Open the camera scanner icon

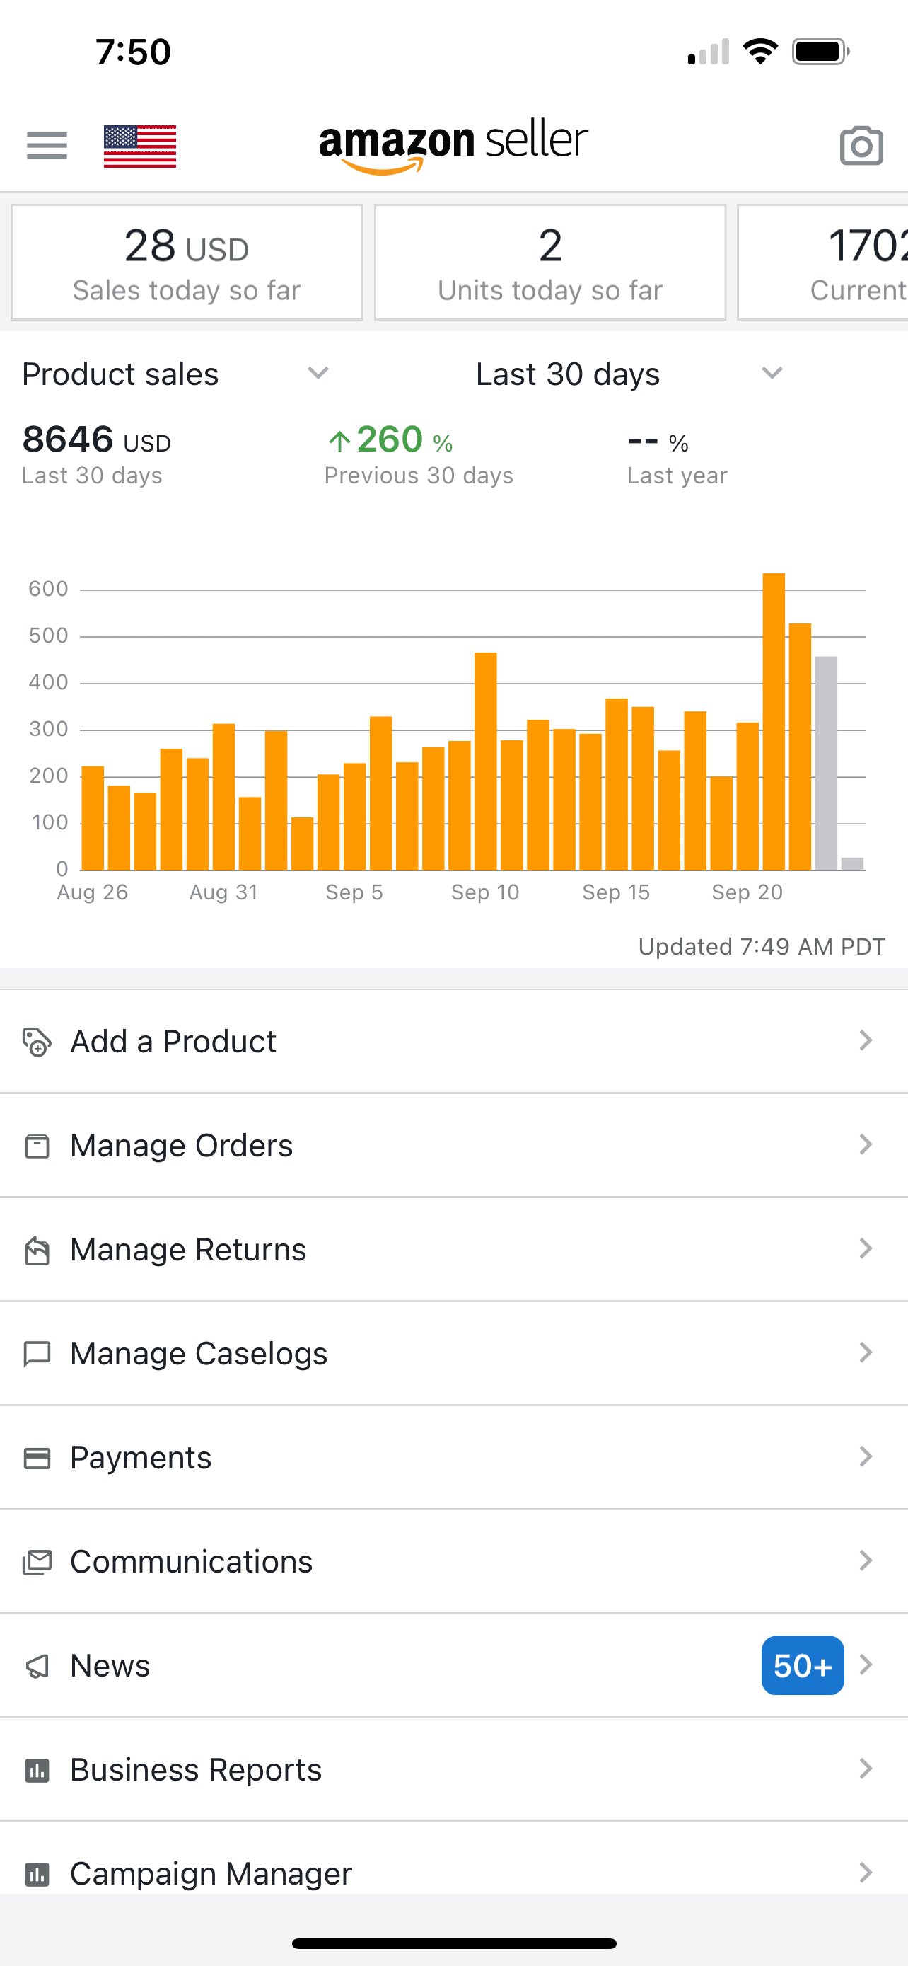point(861,145)
